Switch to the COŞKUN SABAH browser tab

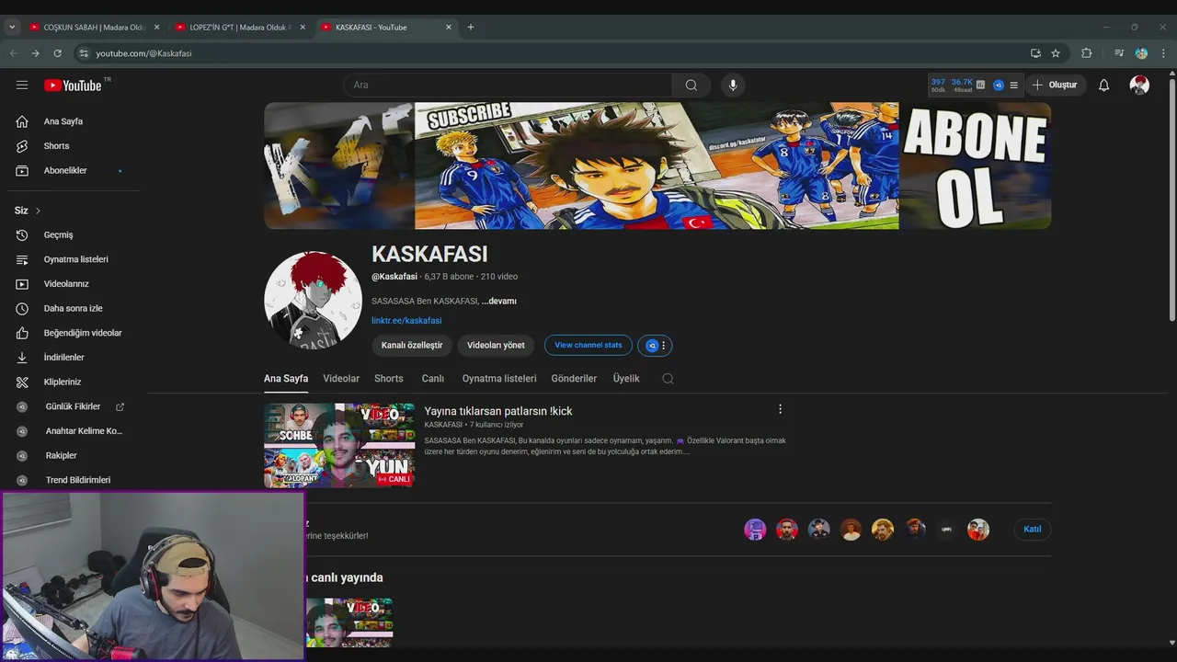click(x=94, y=27)
